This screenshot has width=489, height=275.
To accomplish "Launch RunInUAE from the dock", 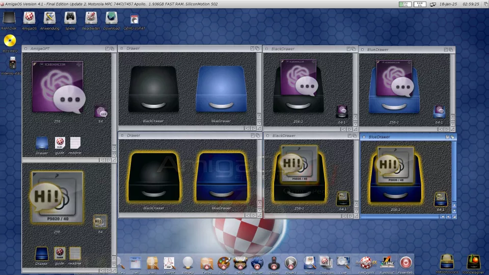I will tap(388, 262).
